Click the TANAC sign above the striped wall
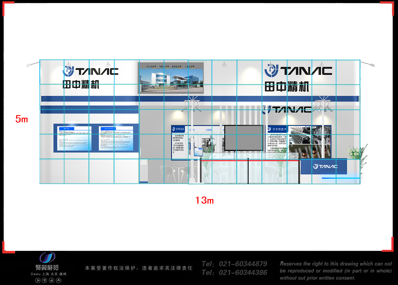The width and height of the screenshot is (398, 285). [287, 110]
